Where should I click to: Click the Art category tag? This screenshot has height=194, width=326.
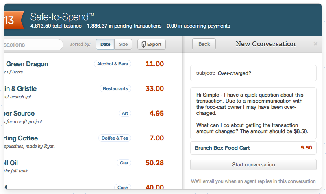click(x=125, y=113)
